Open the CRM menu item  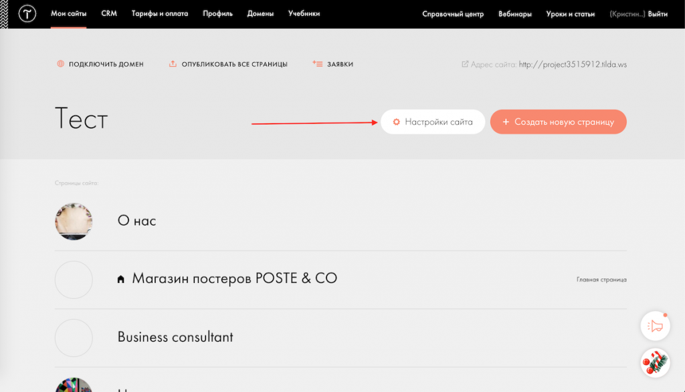pos(109,13)
